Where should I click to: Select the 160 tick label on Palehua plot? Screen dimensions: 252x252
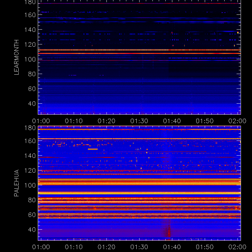pyautogui.click(x=30, y=141)
